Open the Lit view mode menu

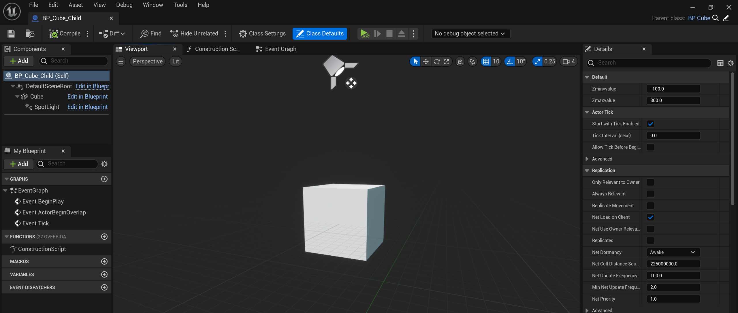[x=176, y=61]
